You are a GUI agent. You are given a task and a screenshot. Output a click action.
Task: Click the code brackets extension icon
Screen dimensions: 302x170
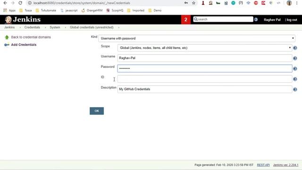point(278,3)
